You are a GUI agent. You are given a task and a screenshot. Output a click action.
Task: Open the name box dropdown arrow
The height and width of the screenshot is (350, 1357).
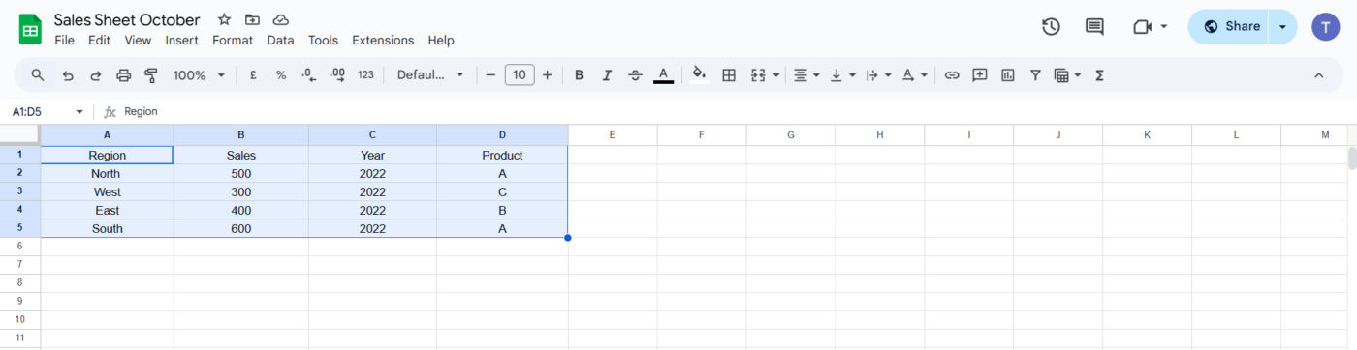point(79,112)
